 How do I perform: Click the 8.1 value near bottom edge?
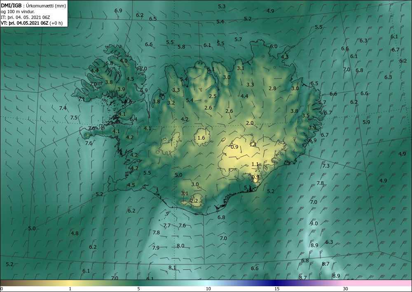[172, 267]
